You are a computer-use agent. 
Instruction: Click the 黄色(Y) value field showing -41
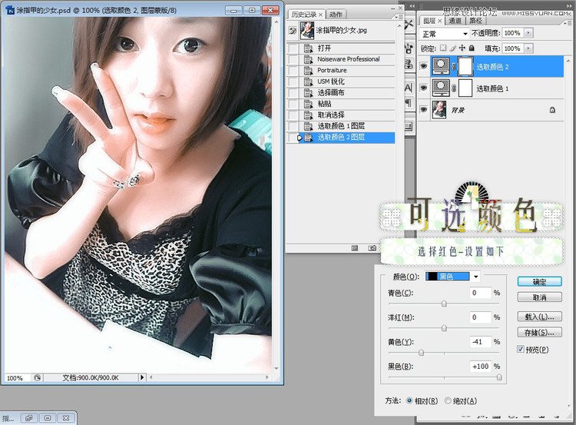point(481,341)
